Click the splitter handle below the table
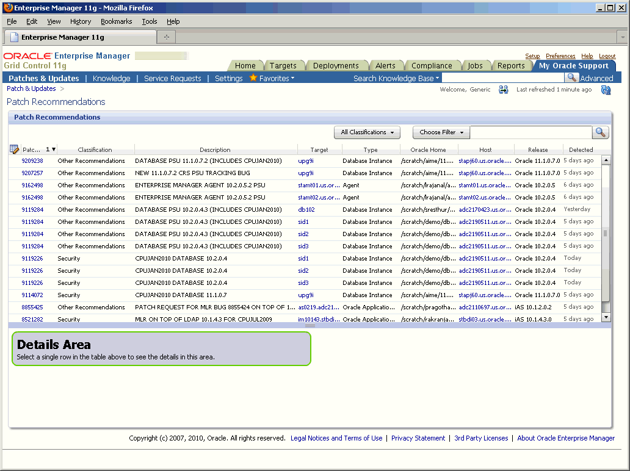Image resolution: width=630 pixels, height=471 pixels. 310,325
